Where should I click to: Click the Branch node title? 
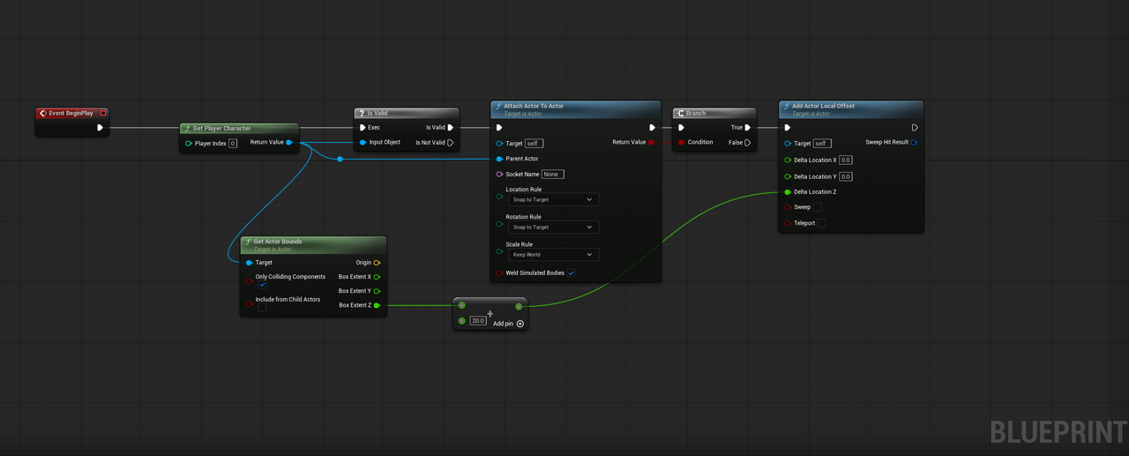pyautogui.click(x=696, y=113)
